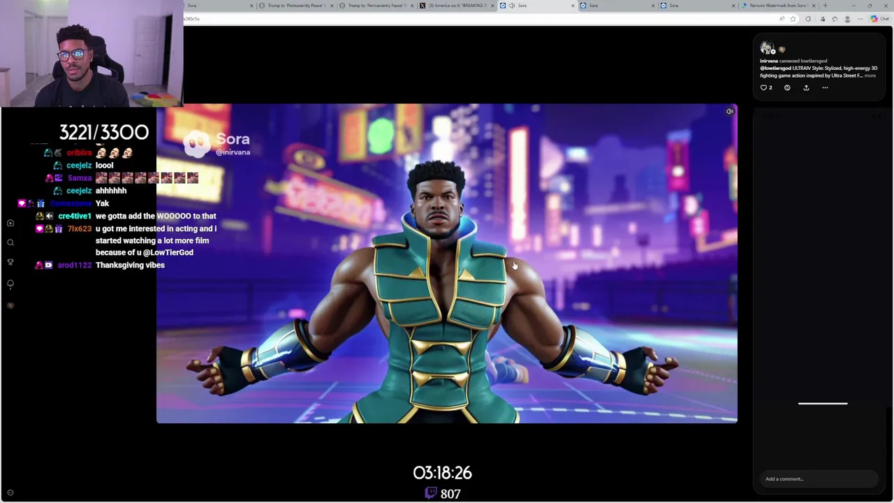894x503 pixels.
Task: Click the streamer webcam overlay
Action: [x=91, y=53]
